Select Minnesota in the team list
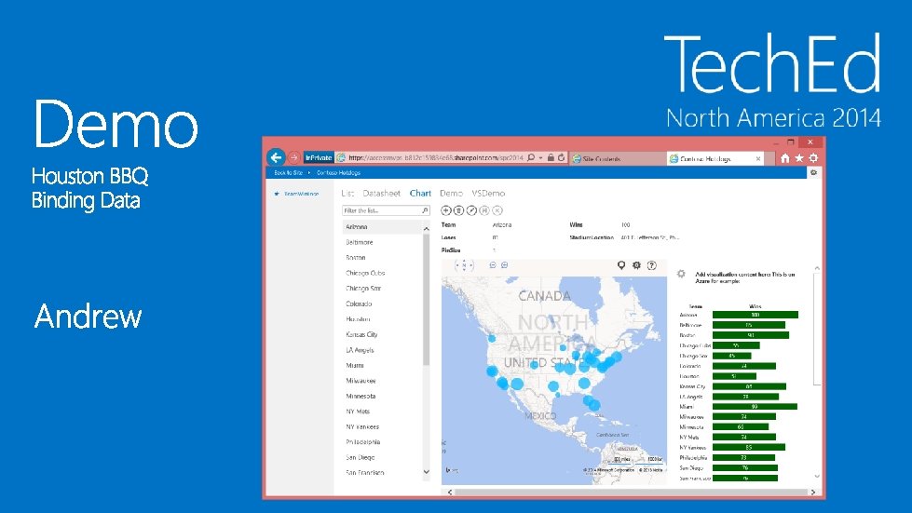Image resolution: width=912 pixels, height=513 pixels. click(383, 396)
